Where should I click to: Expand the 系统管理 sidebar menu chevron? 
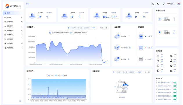click(22, 48)
